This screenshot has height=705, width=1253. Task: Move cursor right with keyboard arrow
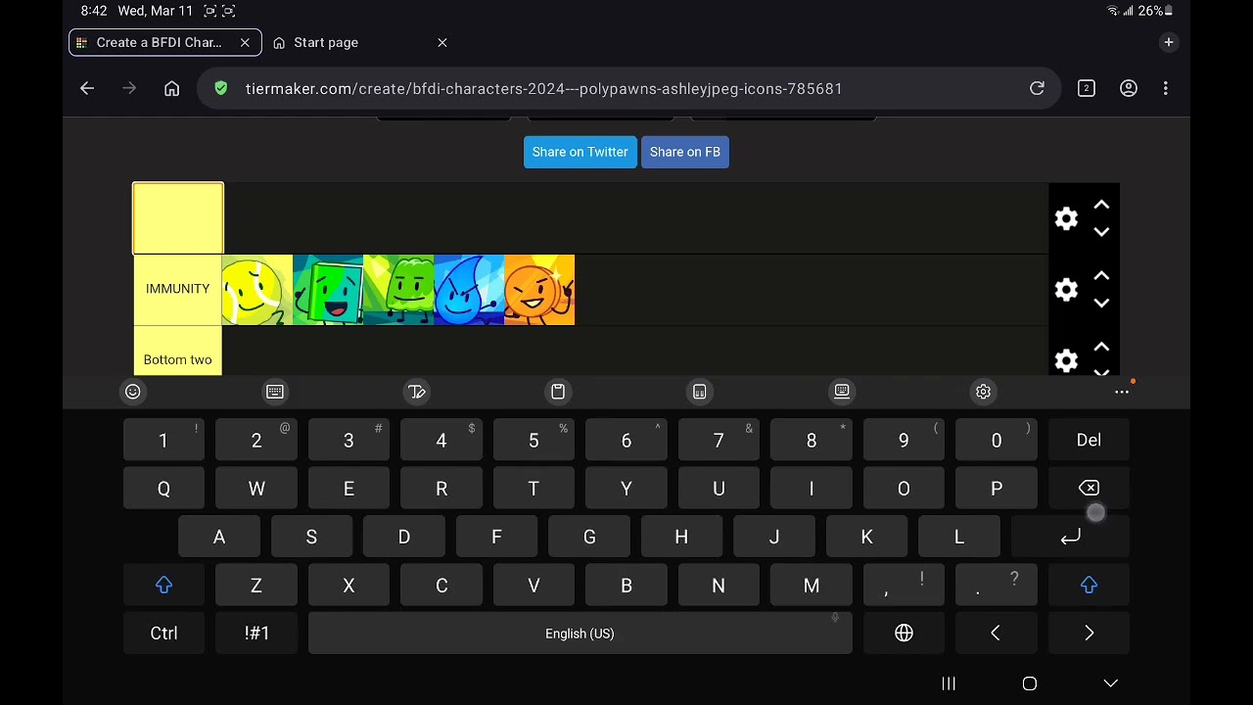(1089, 634)
